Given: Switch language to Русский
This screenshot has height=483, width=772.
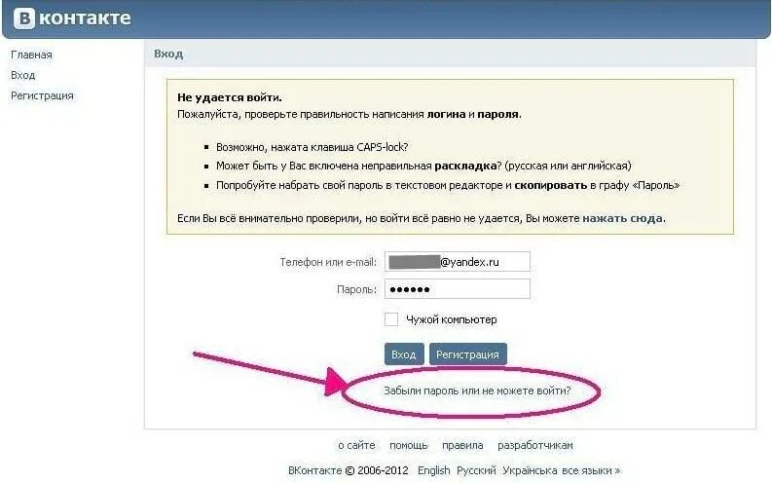Looking at the screenshot, I should point(476,470).
